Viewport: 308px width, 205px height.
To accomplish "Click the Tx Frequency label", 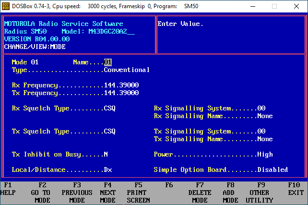I will click(x=35, y=93).
